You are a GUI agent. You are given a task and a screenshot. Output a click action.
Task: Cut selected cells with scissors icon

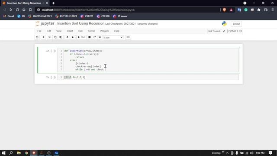point(50,37)
